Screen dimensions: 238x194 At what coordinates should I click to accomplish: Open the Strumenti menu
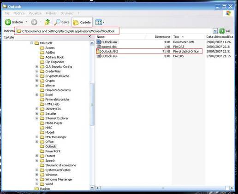pos(67,13)
